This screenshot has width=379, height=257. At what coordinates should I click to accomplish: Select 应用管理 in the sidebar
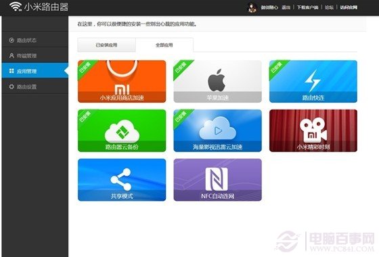click(x=35, y=70)
